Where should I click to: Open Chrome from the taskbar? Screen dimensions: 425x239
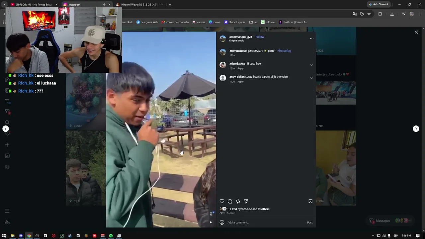pos(29,236)
